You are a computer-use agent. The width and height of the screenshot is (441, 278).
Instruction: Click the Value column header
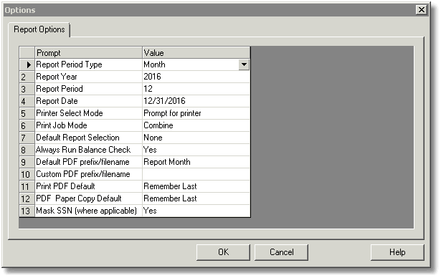(196, 53)
